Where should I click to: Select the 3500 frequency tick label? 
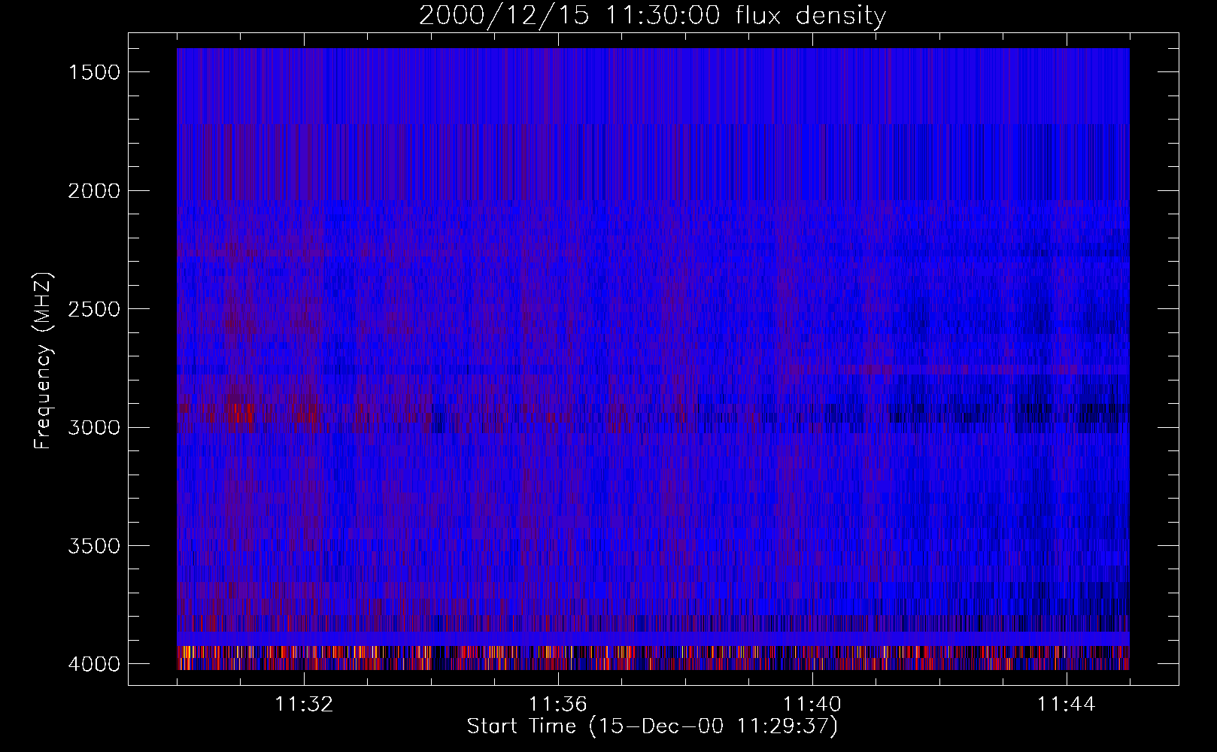click(94, 546)
